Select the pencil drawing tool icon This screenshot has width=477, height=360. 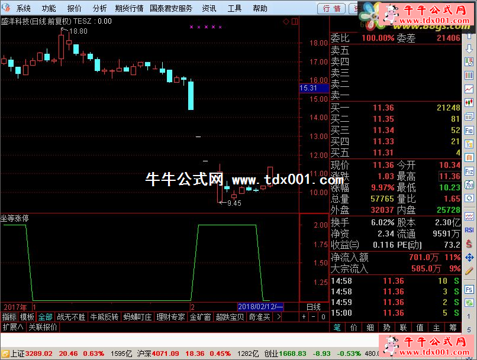469,271
